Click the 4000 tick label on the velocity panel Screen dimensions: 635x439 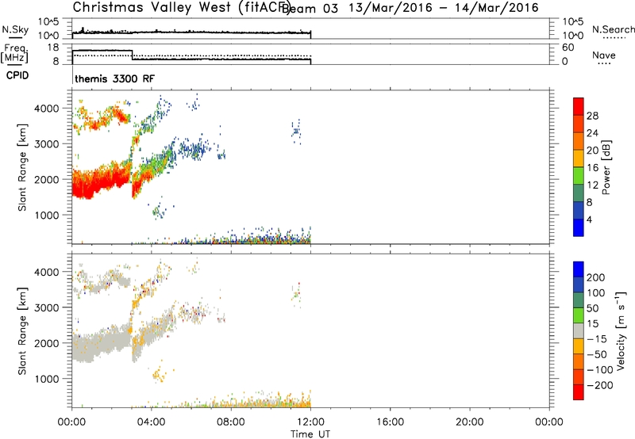point(47,272)
